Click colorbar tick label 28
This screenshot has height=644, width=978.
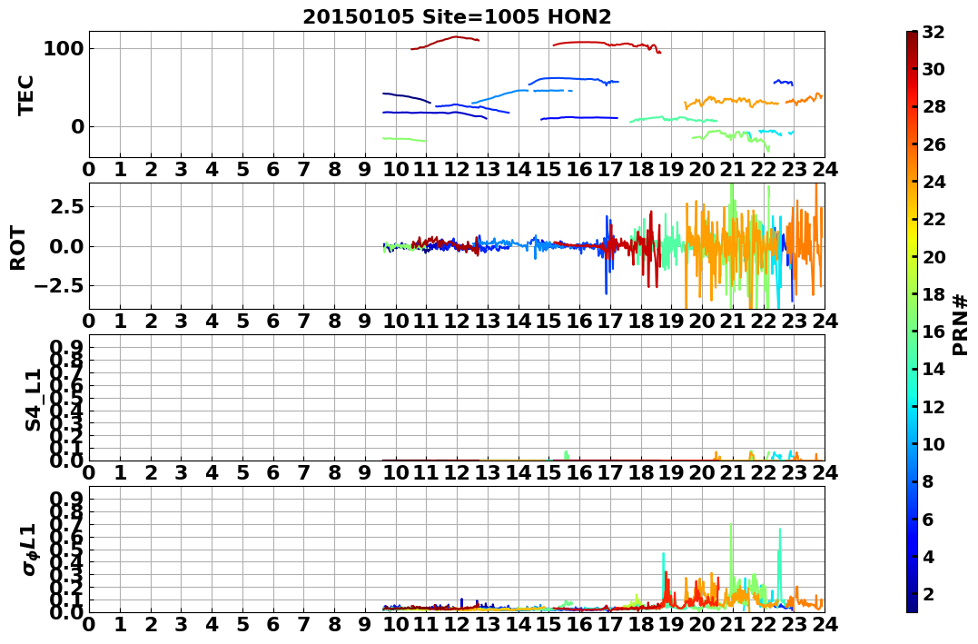click(x=934, y=106)
